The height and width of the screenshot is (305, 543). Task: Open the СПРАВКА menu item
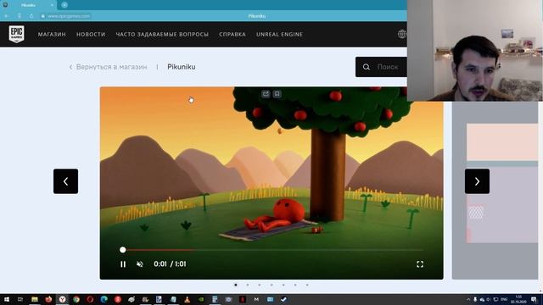click(x=232, y=34)
